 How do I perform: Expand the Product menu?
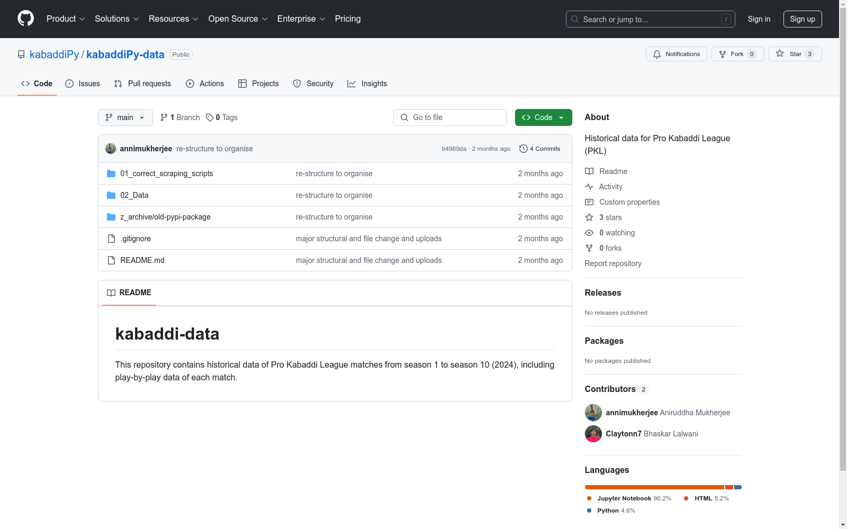point(66,19)
